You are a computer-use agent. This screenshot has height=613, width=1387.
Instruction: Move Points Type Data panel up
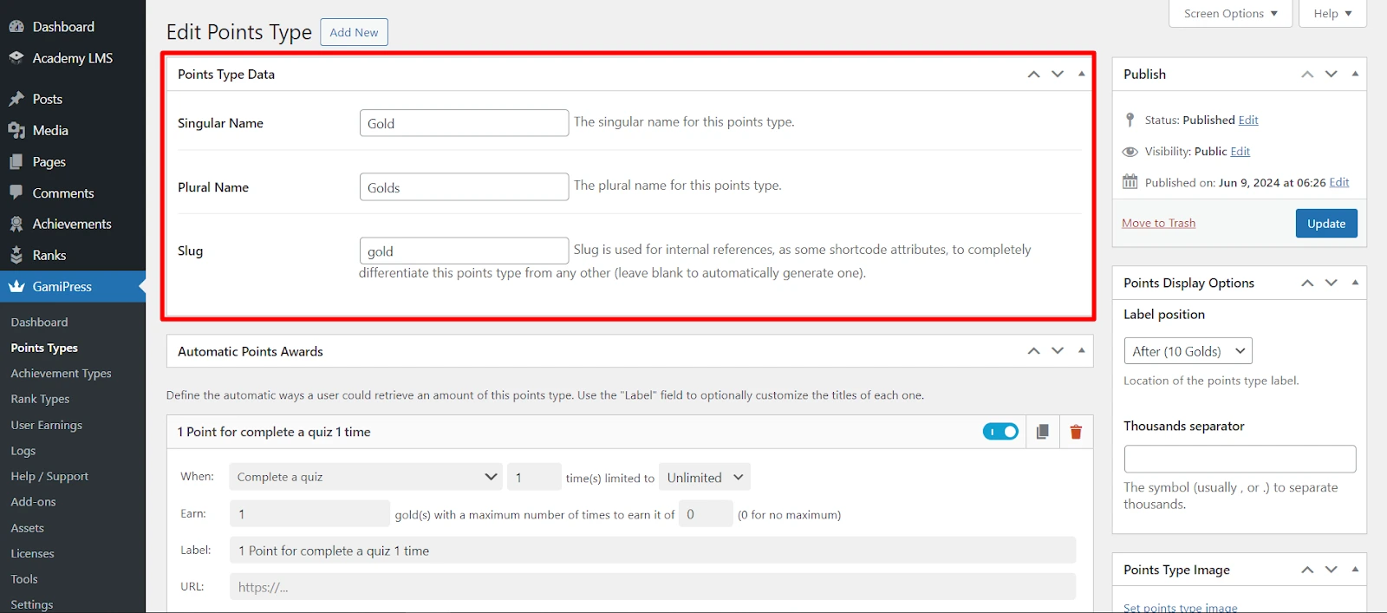point(1033,75)
